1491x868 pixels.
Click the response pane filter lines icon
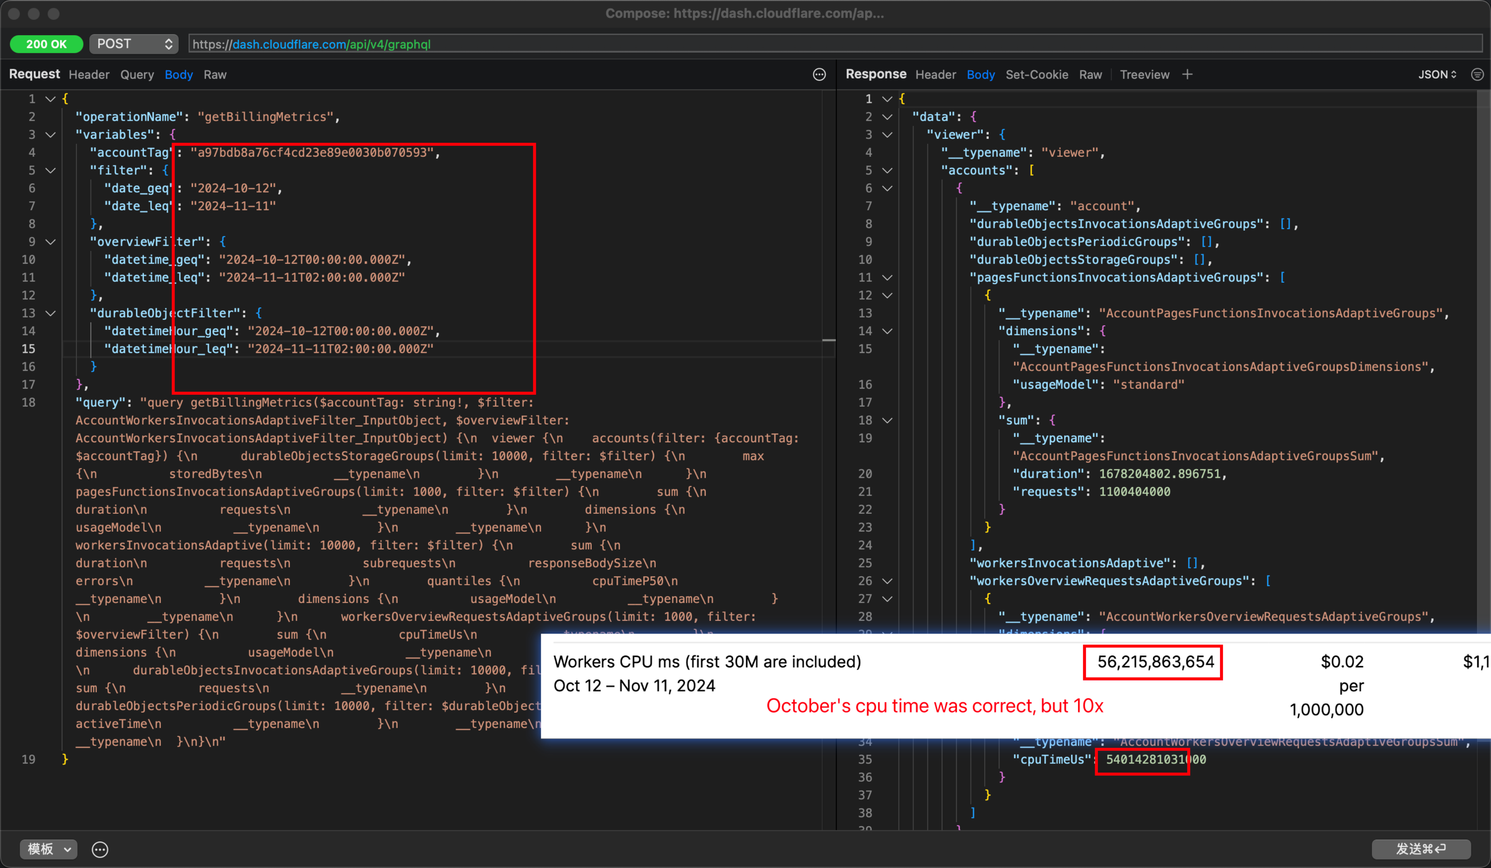pos(1477,74)
